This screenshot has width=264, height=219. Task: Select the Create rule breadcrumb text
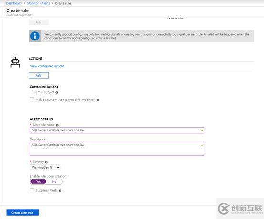tap(63, 3)
